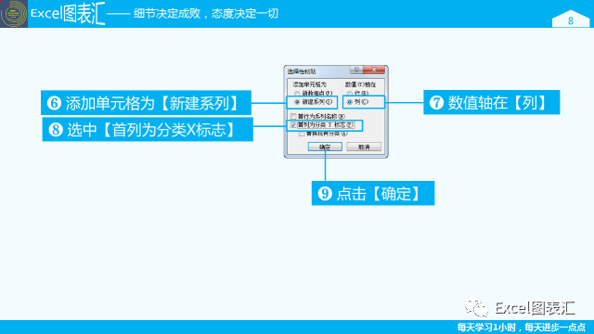Toggle 首列为分类X标志 checkbox
Screen dimensions: 594x334
point(293,125)
